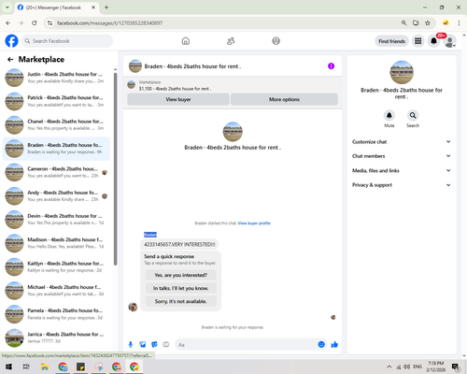Open the tab search dropdown in Chrome
Viewport: 467px width, 374px height.
[7, 7]
